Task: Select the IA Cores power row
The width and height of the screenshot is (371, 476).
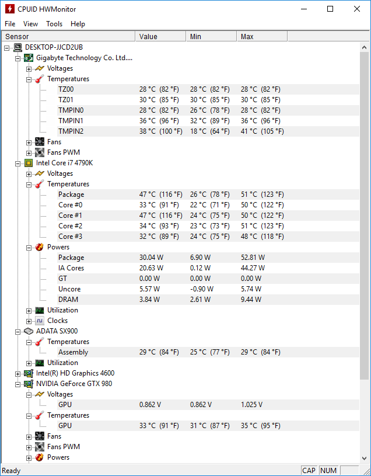Action: pos(208,268)
